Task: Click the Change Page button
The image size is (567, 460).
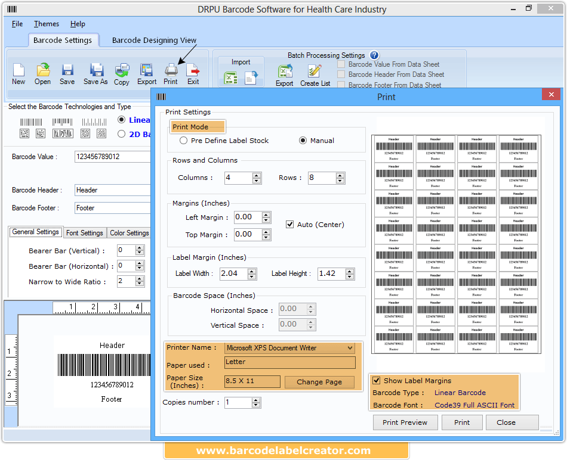Action: [319, 382]
